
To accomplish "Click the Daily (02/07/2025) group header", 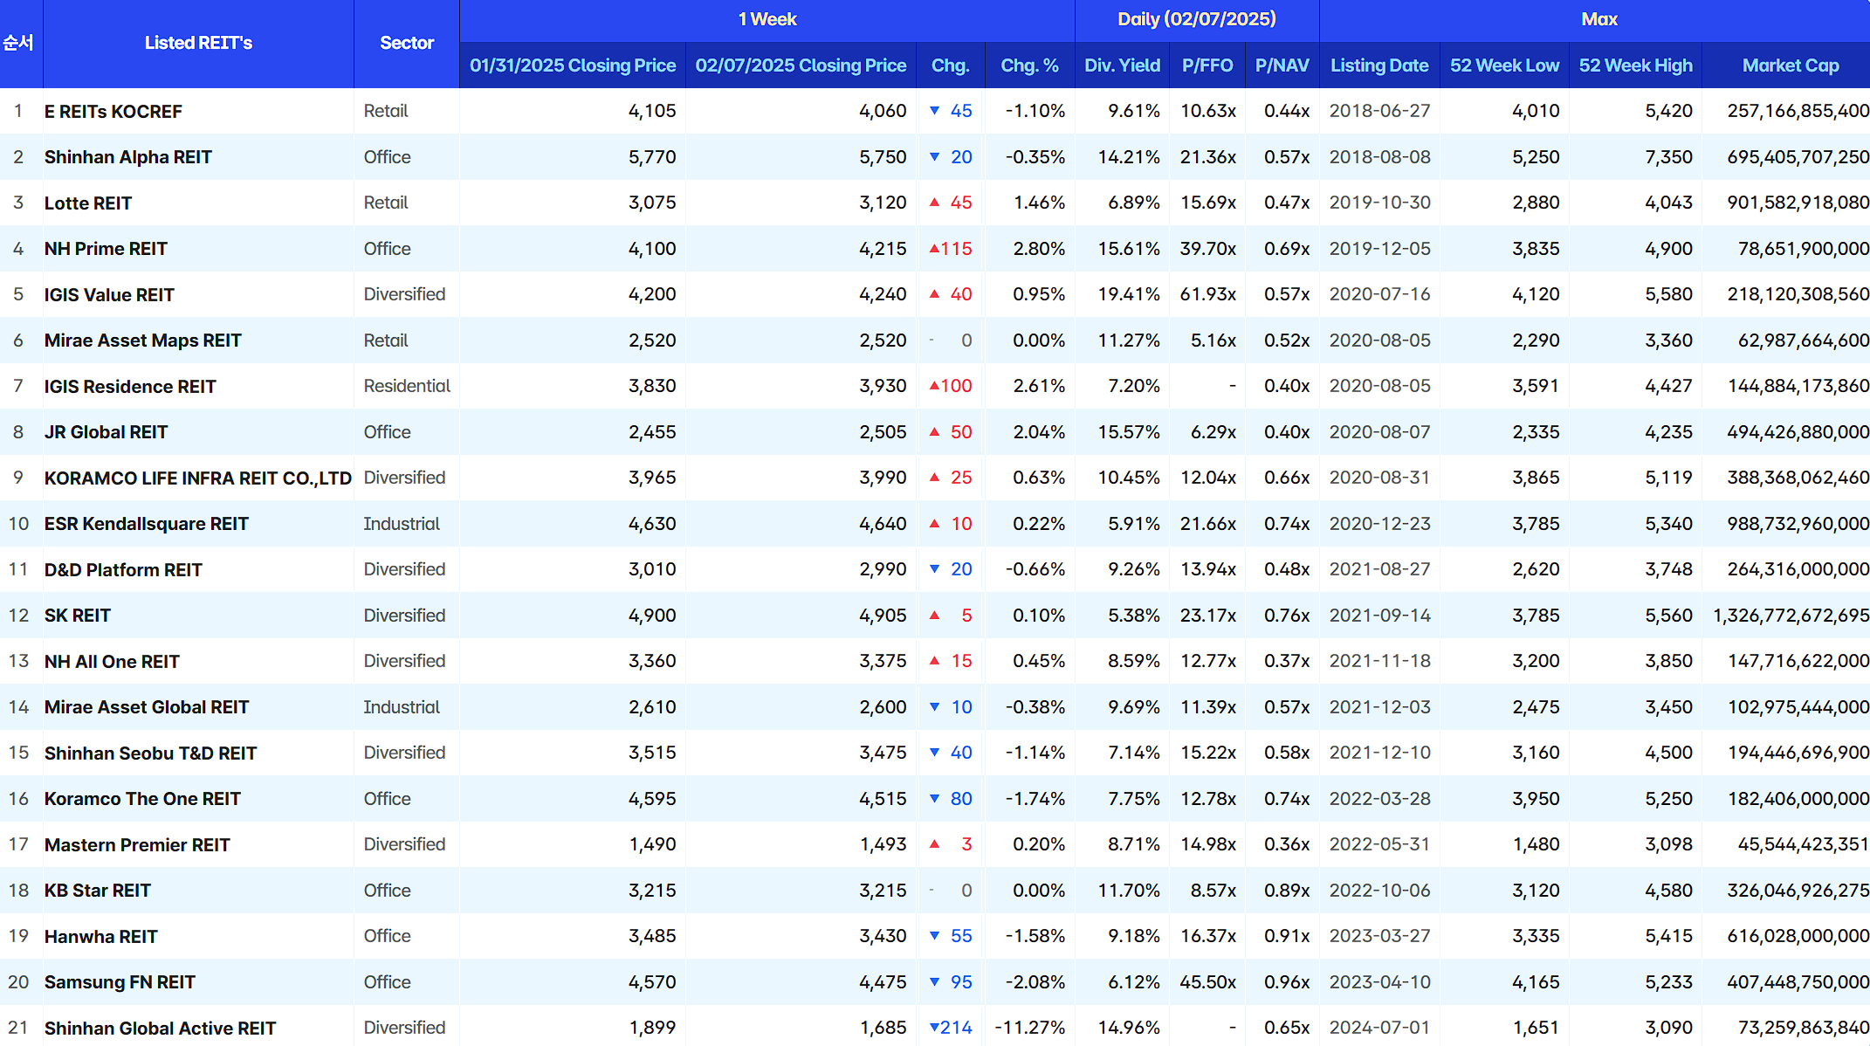I will tap(1197, 19).
